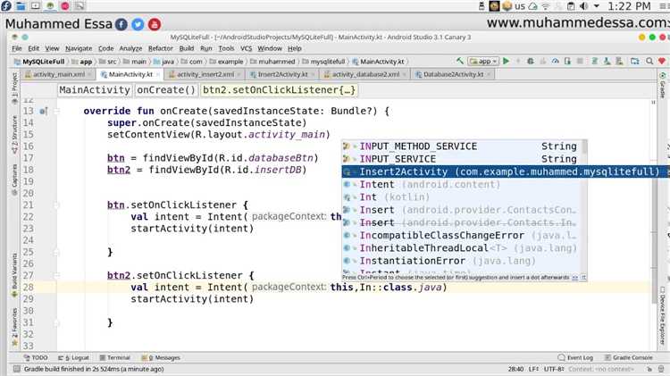Open the Navigate menu

[79, 48]
